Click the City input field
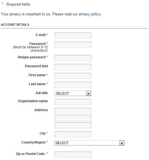The width and height of the screenshot is (149, 160). click(x=73, y=134)
